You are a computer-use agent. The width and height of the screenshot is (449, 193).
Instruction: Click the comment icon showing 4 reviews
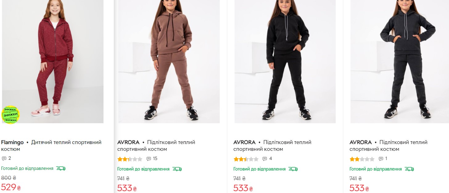coord(265,159)
